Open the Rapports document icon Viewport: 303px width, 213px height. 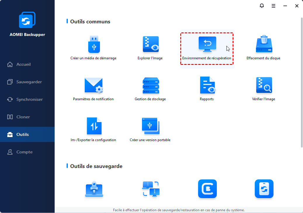(207, 85)
